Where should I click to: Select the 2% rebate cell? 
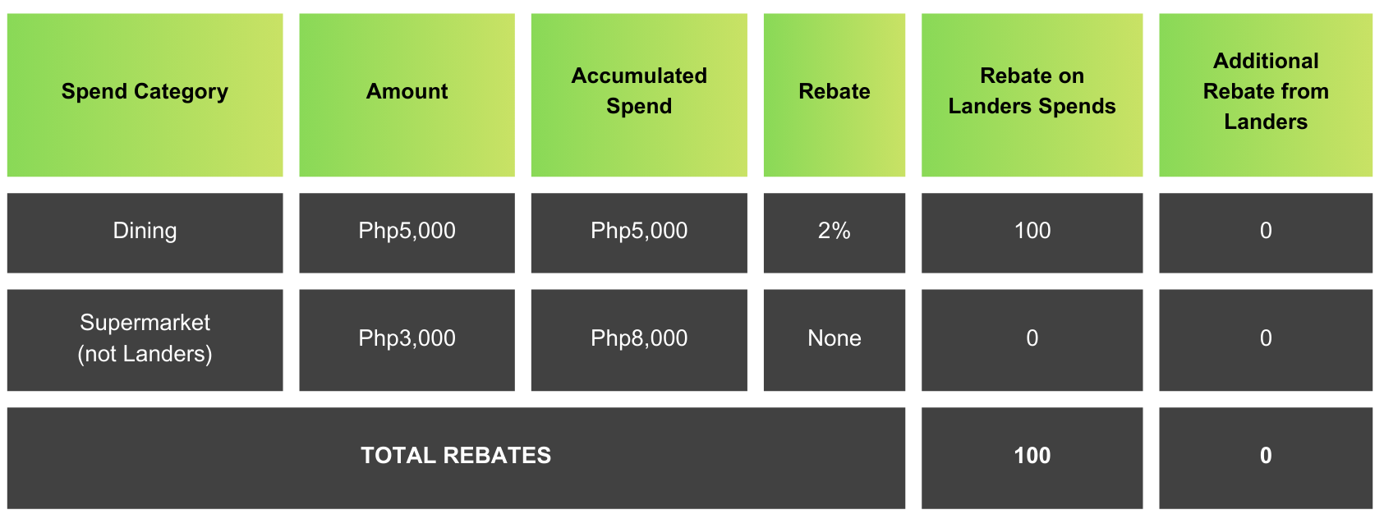834,231
